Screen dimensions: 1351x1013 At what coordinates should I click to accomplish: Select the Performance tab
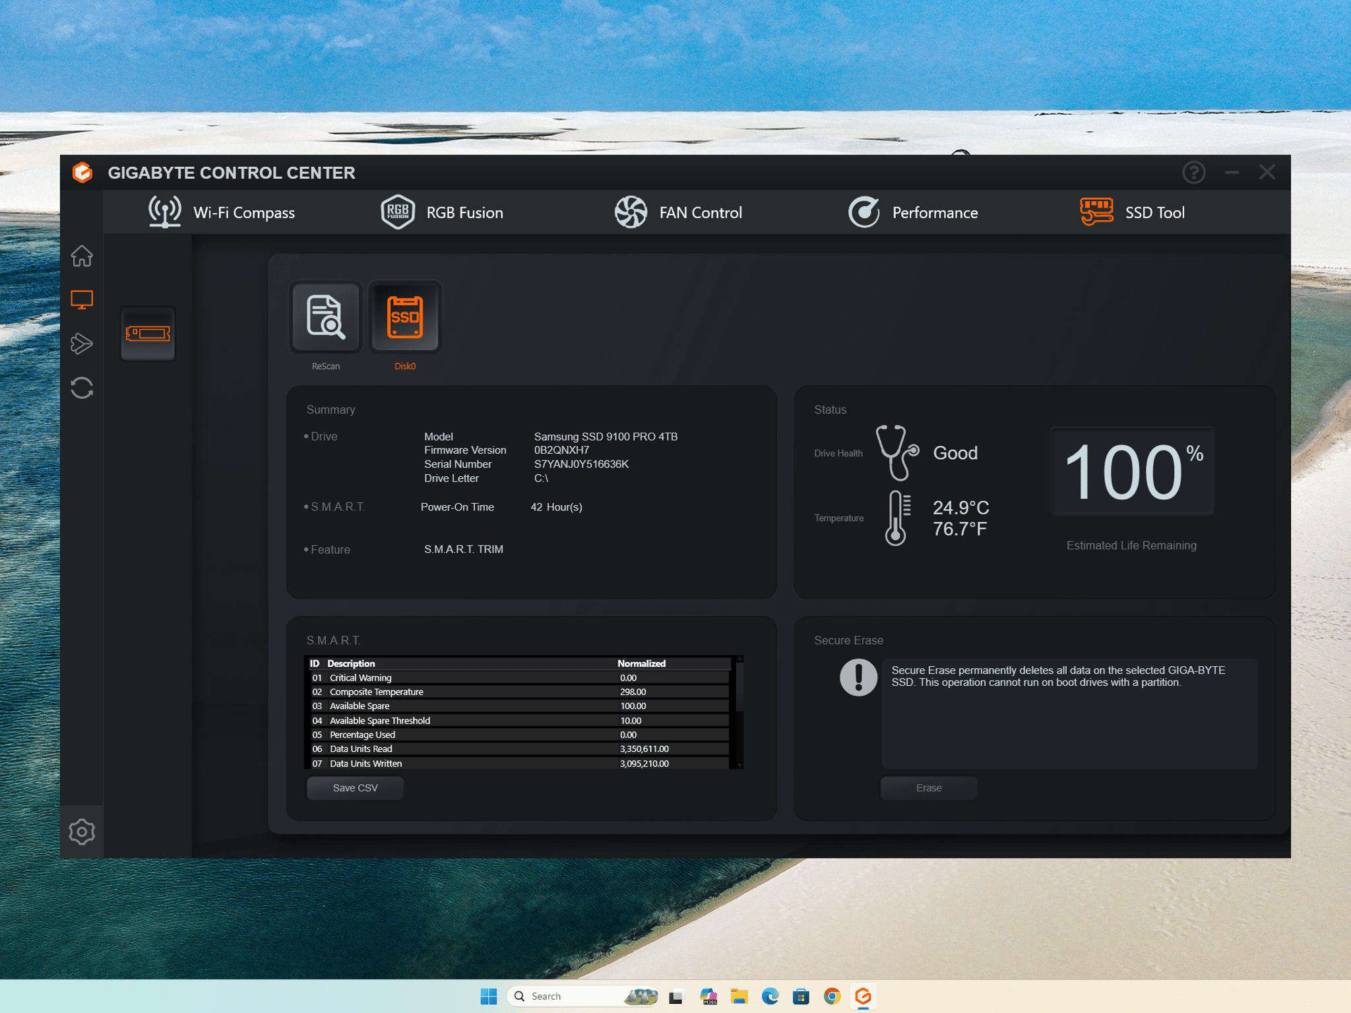pyautogui.click(x=913, y=212)
